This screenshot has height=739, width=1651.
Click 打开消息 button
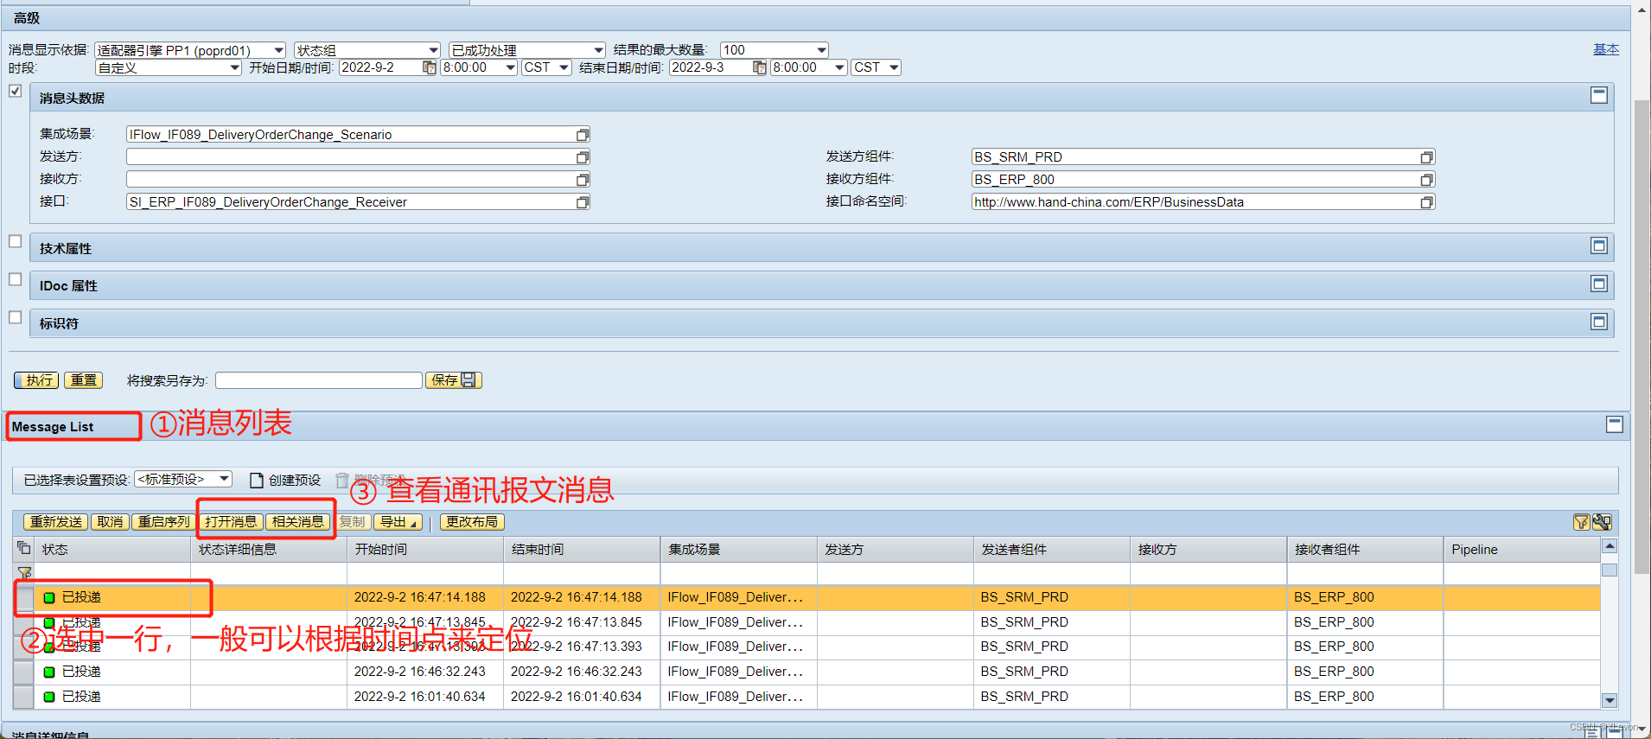(x=231, y=522)
